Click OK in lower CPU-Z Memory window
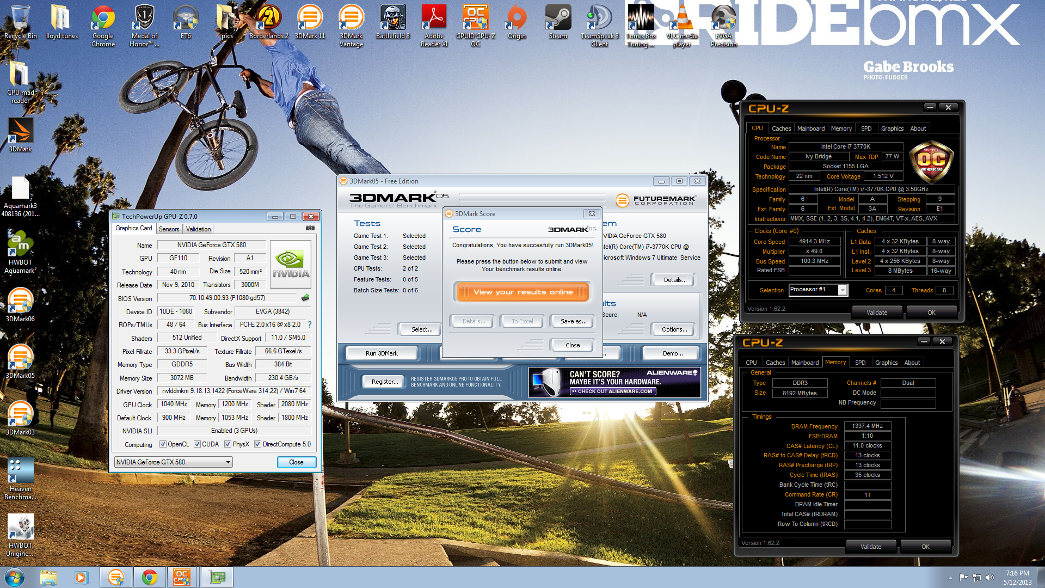The image size is (1045, 588). click(x=925, y=547)
